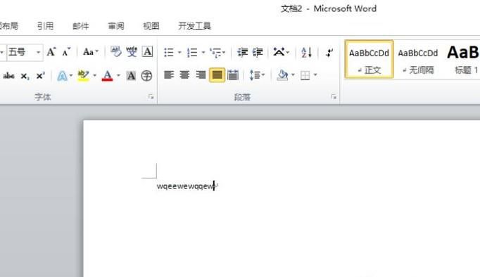Open Line and Paragraph Spacing menu
480x277 pixels.
[257, 75]
